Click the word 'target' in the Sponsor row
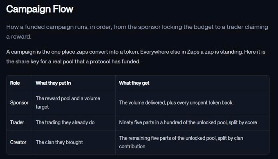The width and height of the screenshot is (278, 159). tap(42, 107)
